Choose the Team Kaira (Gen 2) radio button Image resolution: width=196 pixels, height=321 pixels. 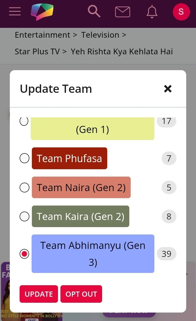click(x=24, y=216)
